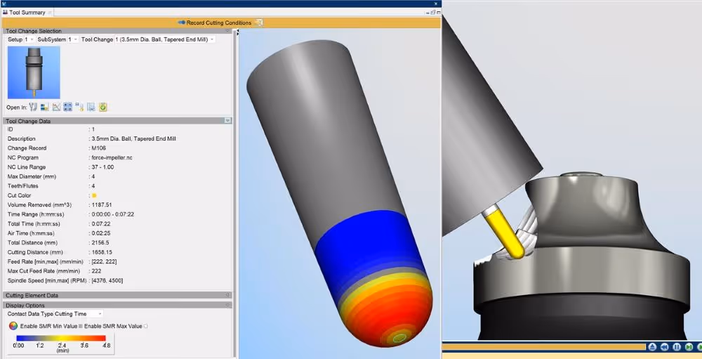The image size is (702, 359).
Task: Collapse the Tool Change Data section
Action: coord(227,121)
